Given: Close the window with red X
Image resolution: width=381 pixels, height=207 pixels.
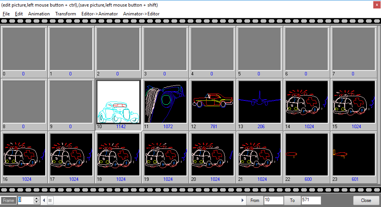Looking at the screenshot, I should (376, 5).
